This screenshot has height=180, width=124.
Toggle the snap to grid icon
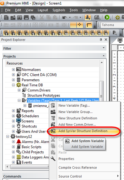(x=80, y=25)
